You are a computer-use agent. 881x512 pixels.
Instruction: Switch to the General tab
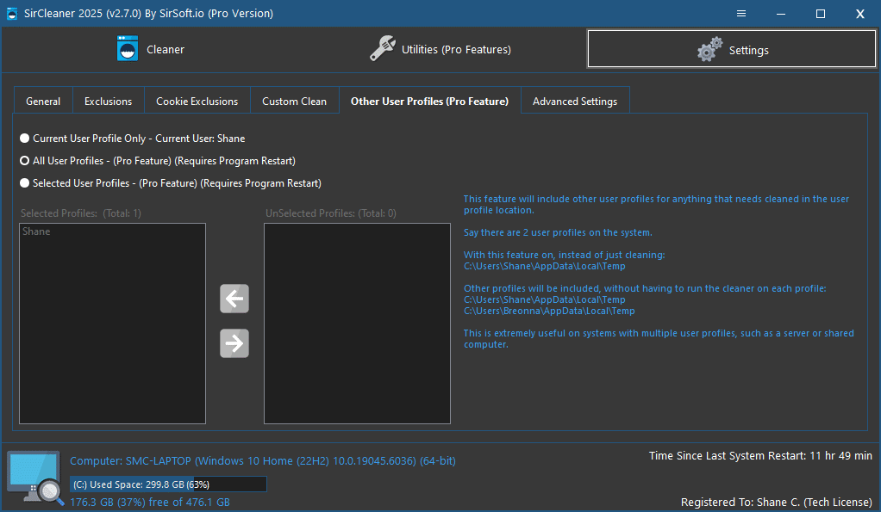coord(43,101)
